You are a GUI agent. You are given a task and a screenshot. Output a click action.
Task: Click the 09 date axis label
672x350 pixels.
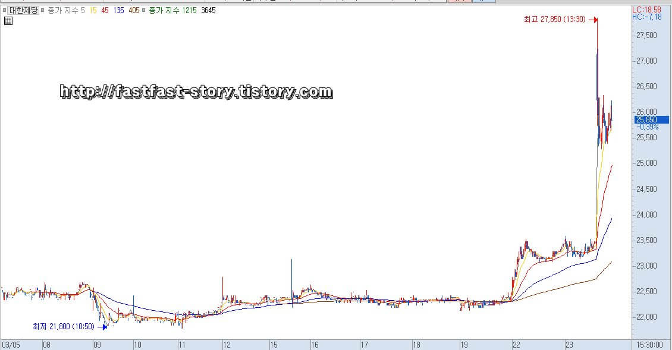98,345
